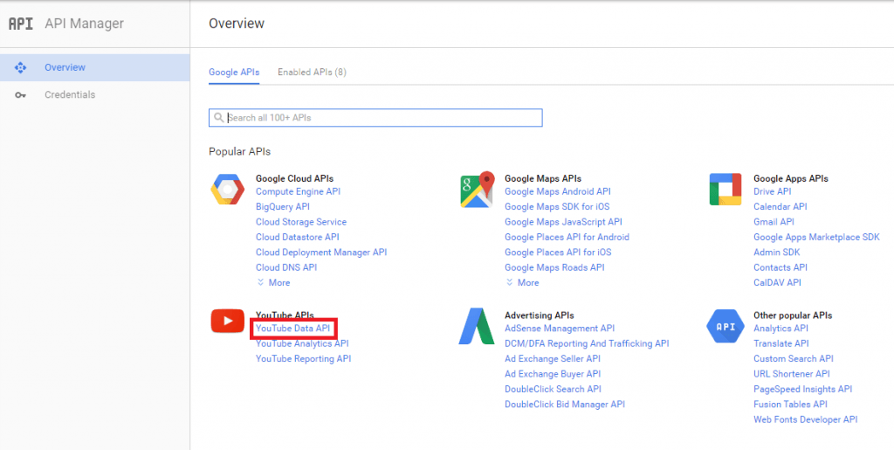Focus the Search all 100+ APIs field
This screenshot has width=894, height=450.
pos(375,117)
